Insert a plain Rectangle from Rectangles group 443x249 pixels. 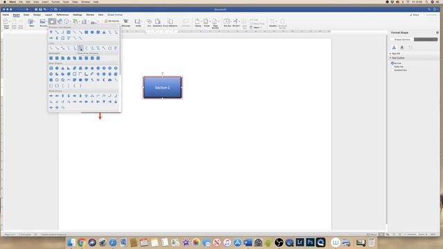click(x=51, y=58)
